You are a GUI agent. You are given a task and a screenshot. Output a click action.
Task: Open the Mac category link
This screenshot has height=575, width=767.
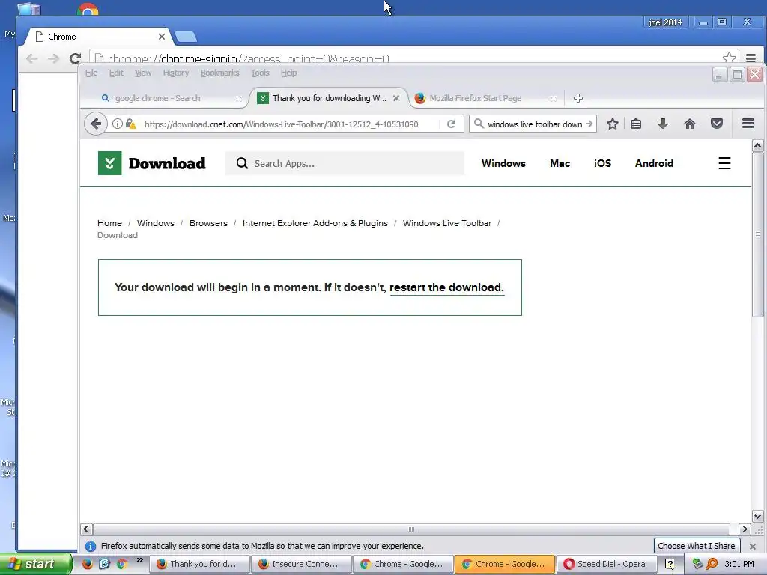pyautogui.click(x=560, y=163)
